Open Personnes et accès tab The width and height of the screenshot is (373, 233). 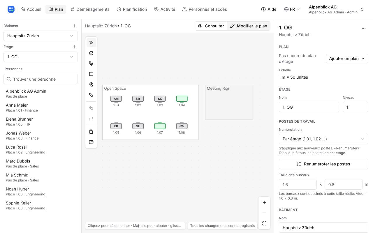205,9
